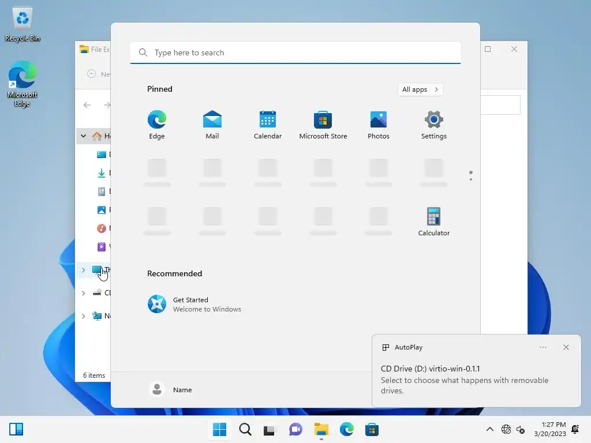Open Microsoft Store from the taskbar
This screenshot has width=591, height=443.
click(372, 429)
